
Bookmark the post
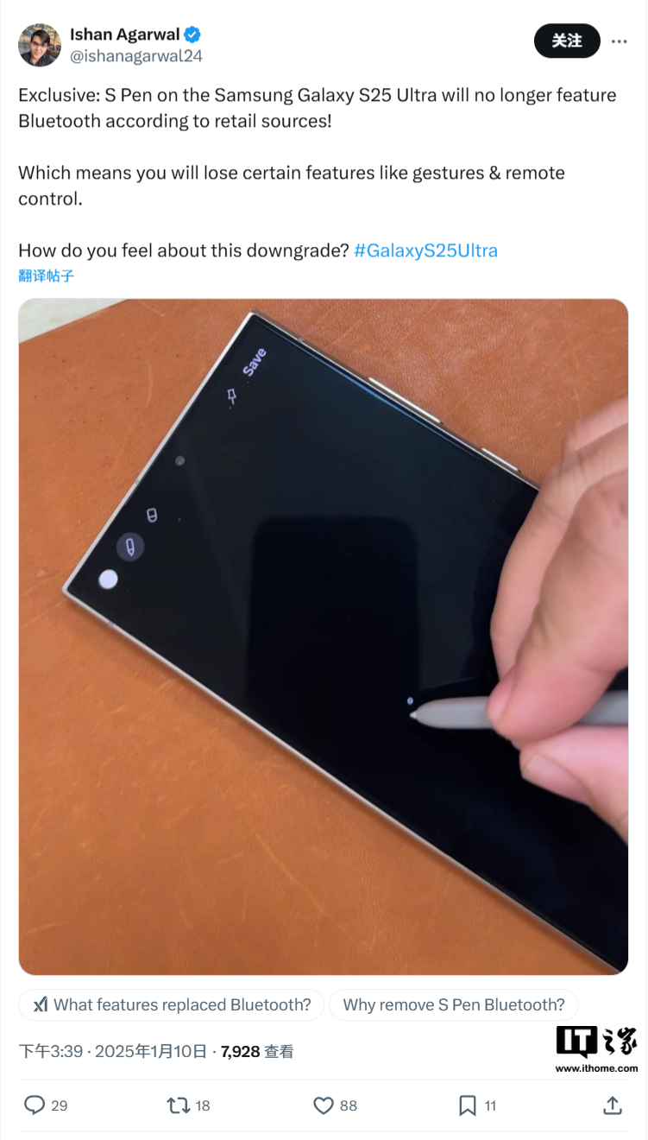coord(467,1105)
